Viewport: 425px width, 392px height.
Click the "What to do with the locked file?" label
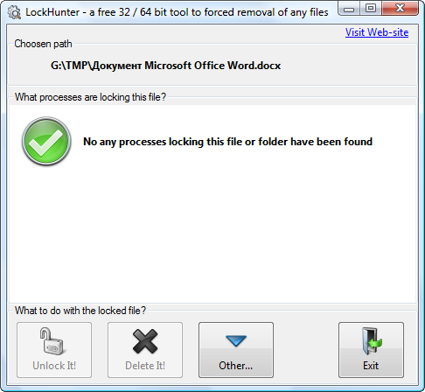click(x=80, y=311)
